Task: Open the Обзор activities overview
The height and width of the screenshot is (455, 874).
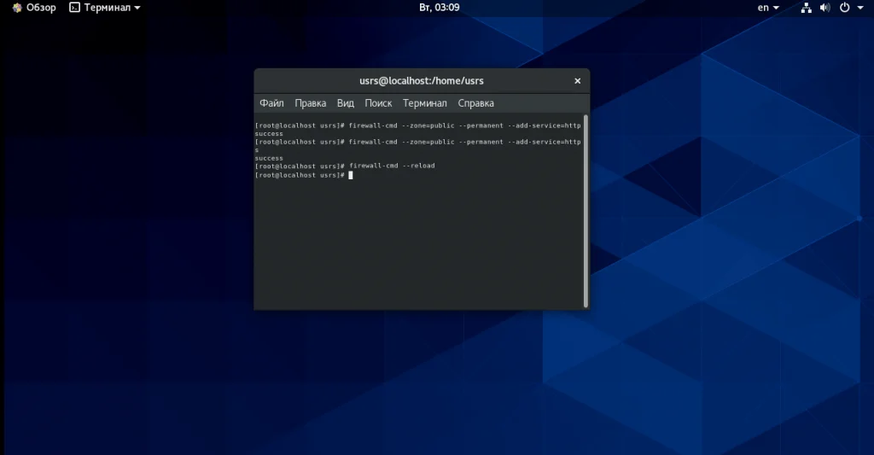Action: [34, 8]
